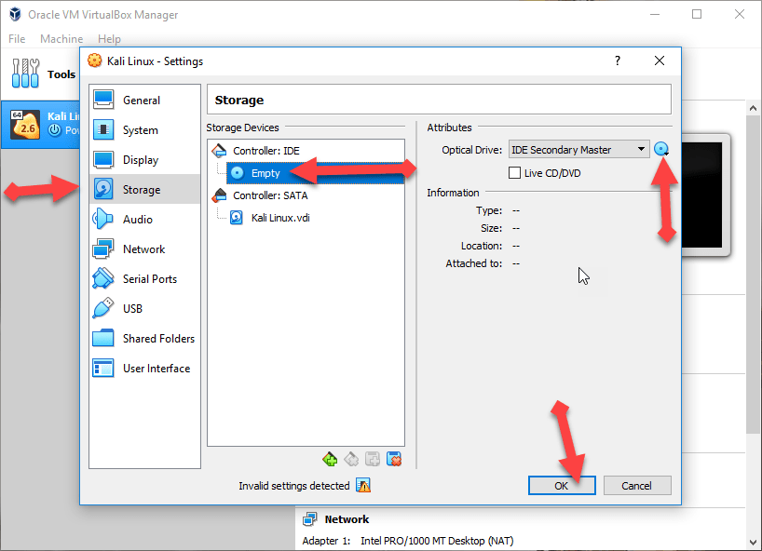Click the help question mark button
This screenshot has height=551, width=762.
coord(617,60)
